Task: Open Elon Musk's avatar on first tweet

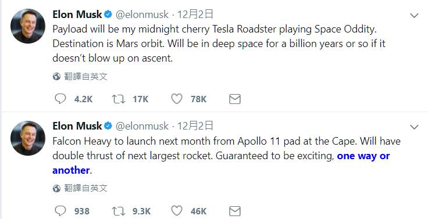Action: click(x=28, y=26)
